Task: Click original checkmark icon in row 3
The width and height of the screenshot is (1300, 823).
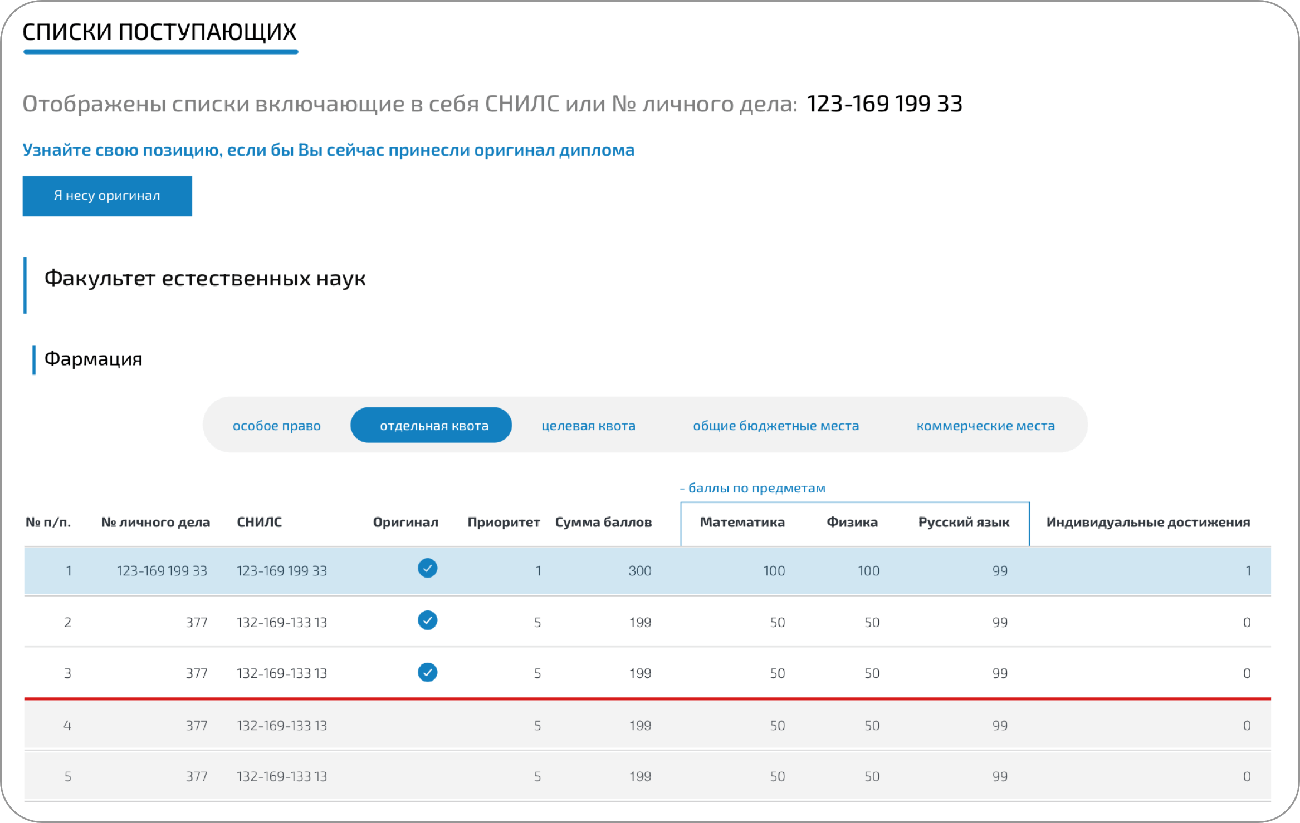Action: pos(427,672)
